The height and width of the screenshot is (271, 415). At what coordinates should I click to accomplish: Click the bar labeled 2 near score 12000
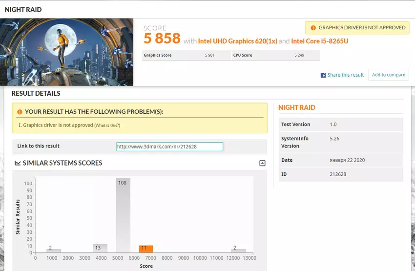click(x=239, y=251)
